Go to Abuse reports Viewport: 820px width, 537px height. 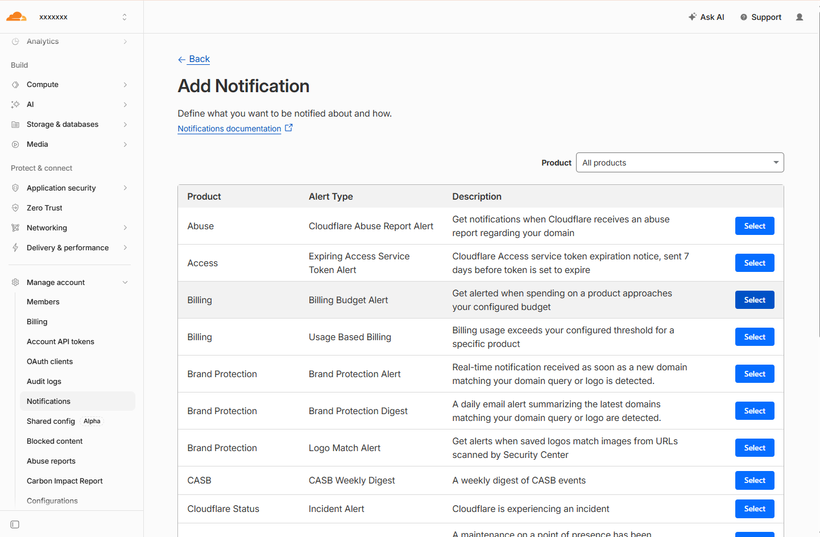tap(77, 461)
